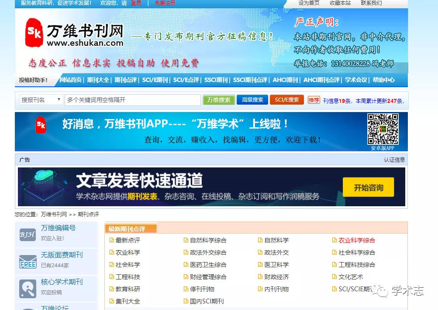Click the document icon beside 国内SCI期刊
Viewport: 438px width, 310px height.
[x=186, y=301]
